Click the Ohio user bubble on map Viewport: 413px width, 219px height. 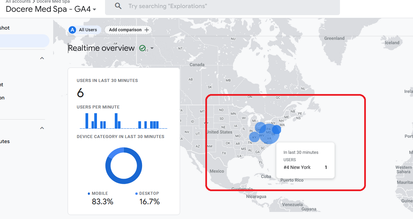260,128
